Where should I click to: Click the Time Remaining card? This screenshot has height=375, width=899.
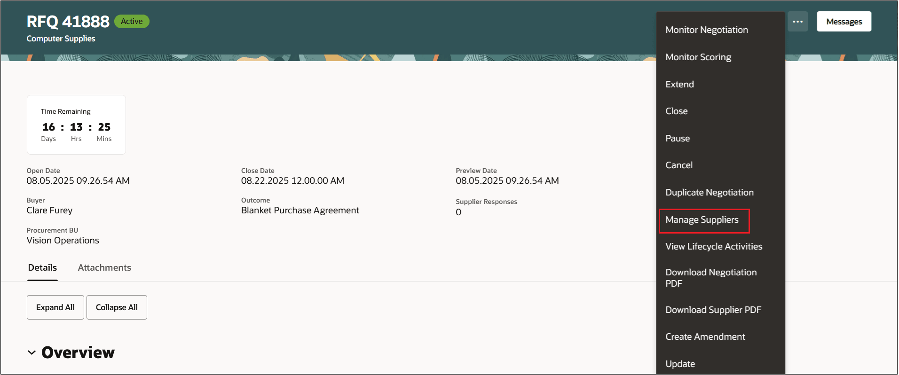click(x=76, y=125)
